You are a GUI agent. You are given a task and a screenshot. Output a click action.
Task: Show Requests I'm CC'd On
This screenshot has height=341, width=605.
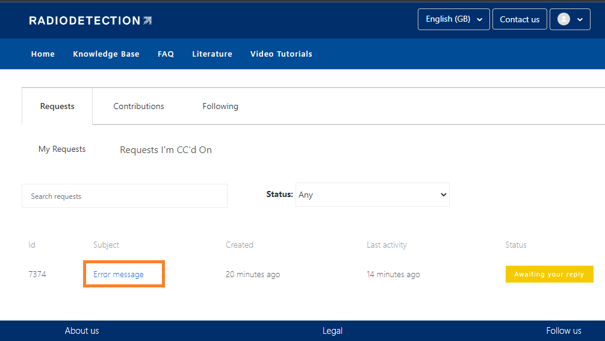[166, 150]
